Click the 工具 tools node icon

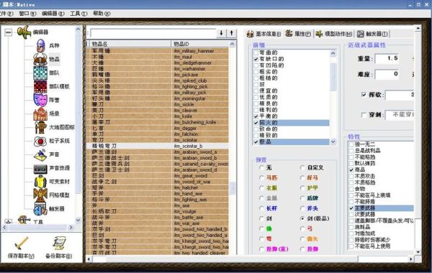(24, 220)
